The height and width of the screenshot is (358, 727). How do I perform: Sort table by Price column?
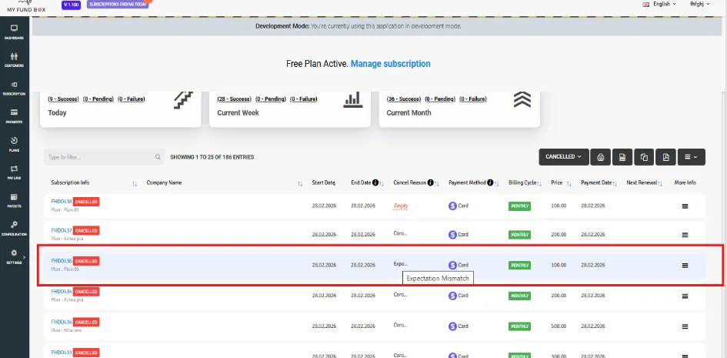pyautogui.click(x=569, y=184)
